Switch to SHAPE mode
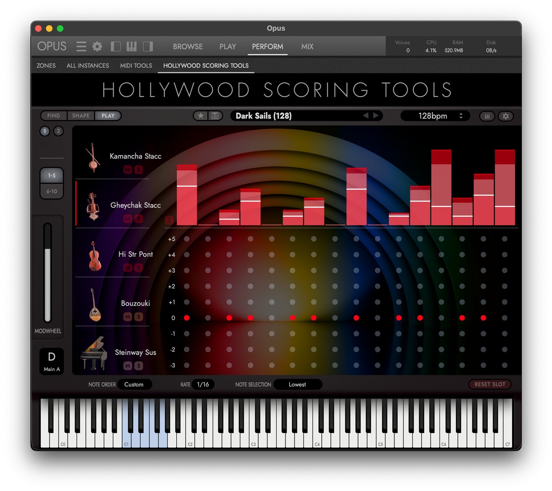This screenshot has height=491, width=552. [81, 116]
